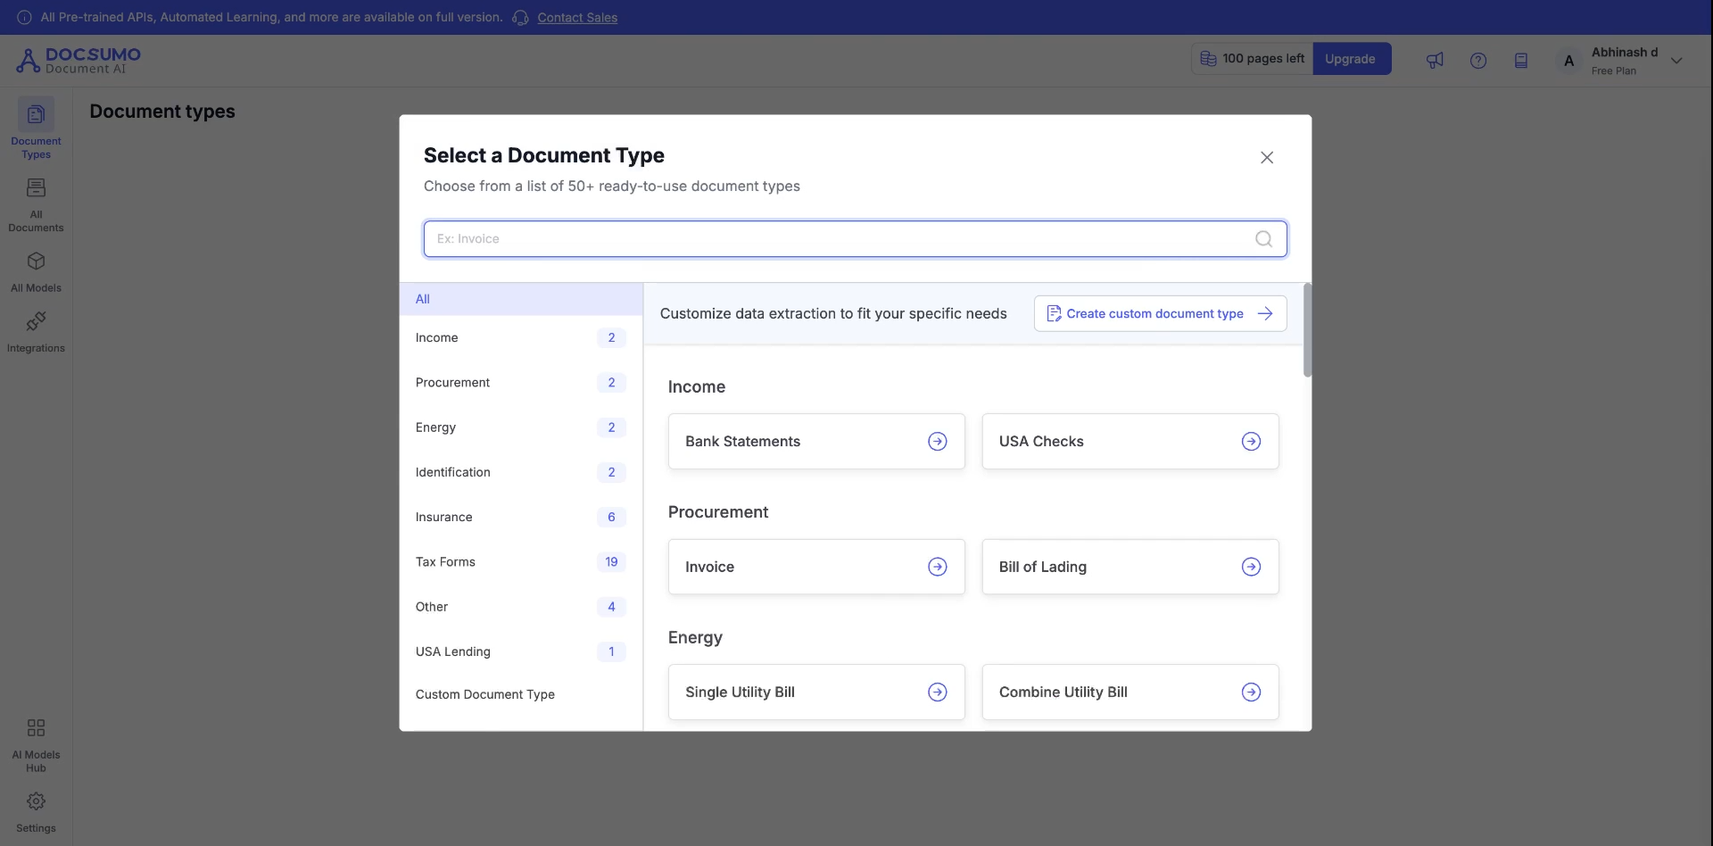Click Create custom document type button
The image size is (1713, 846).
tap(1160, 313)
